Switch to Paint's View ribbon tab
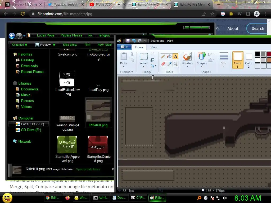The height and width of the screenshot is (203, 271). tap(154, 47)
